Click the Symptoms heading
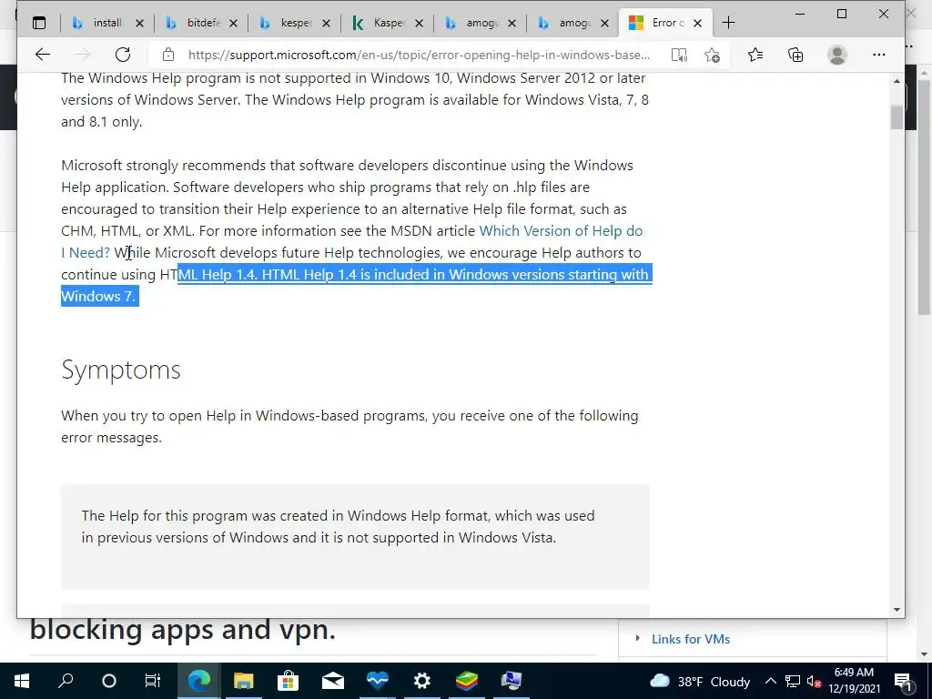 click(121, 370)
